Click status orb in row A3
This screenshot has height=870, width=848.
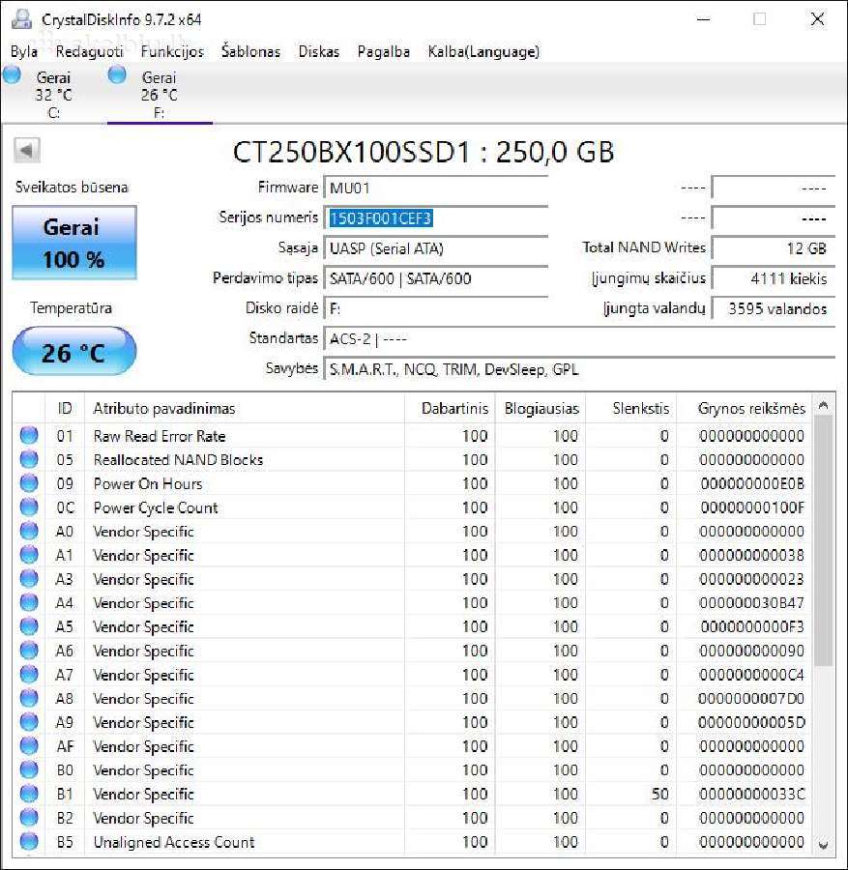point(29,579)
